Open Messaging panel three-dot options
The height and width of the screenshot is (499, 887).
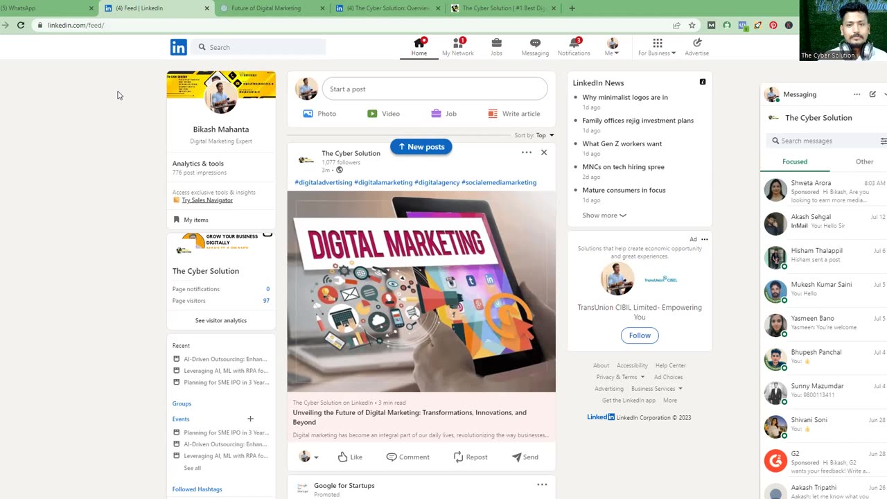point(857,94)
